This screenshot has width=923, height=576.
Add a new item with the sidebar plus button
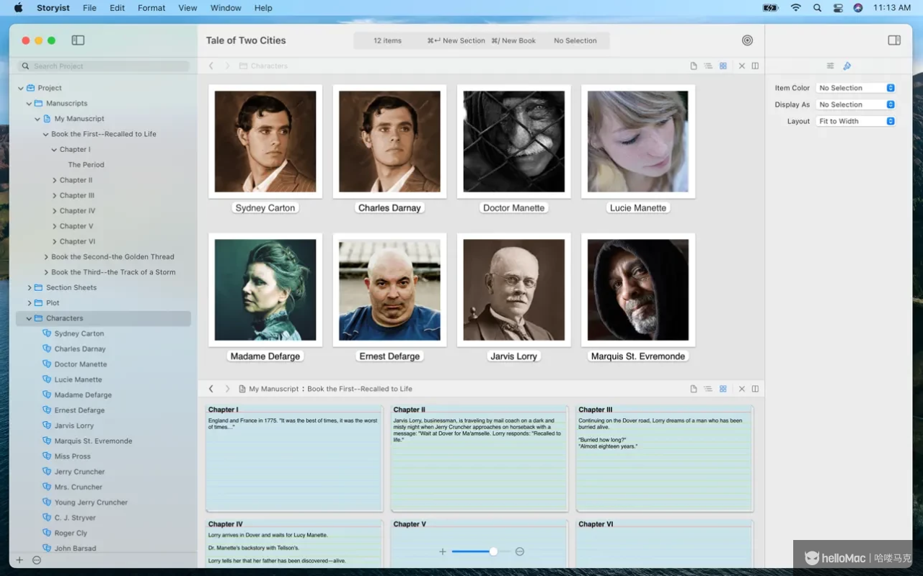19,560
